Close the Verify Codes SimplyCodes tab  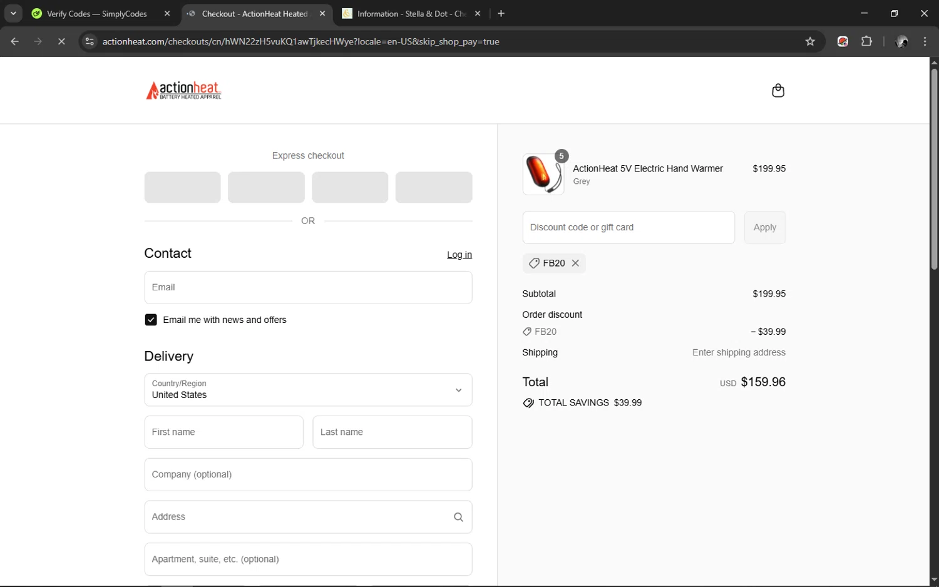167,13
